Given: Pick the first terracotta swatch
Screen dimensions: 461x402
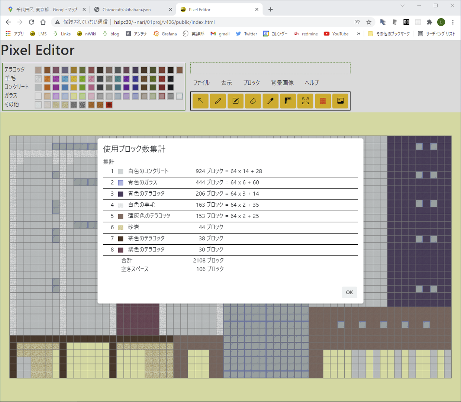Looking at the screenshot, I should tap(38, 70).
